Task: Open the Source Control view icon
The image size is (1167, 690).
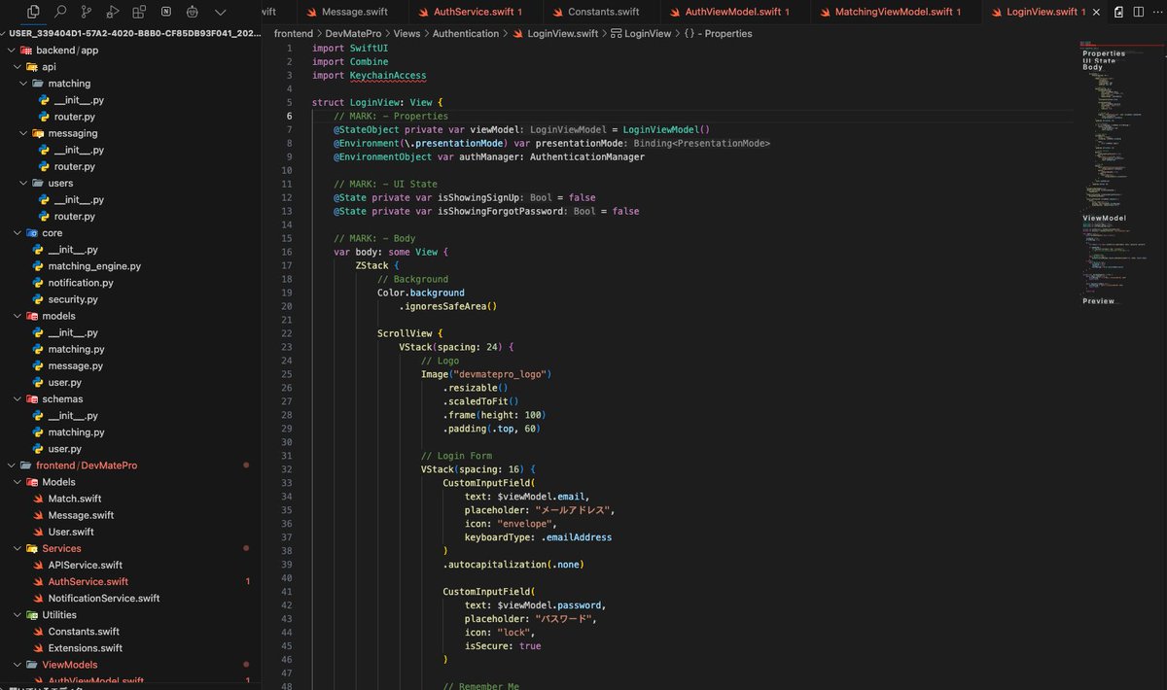Action: point(88,12)
